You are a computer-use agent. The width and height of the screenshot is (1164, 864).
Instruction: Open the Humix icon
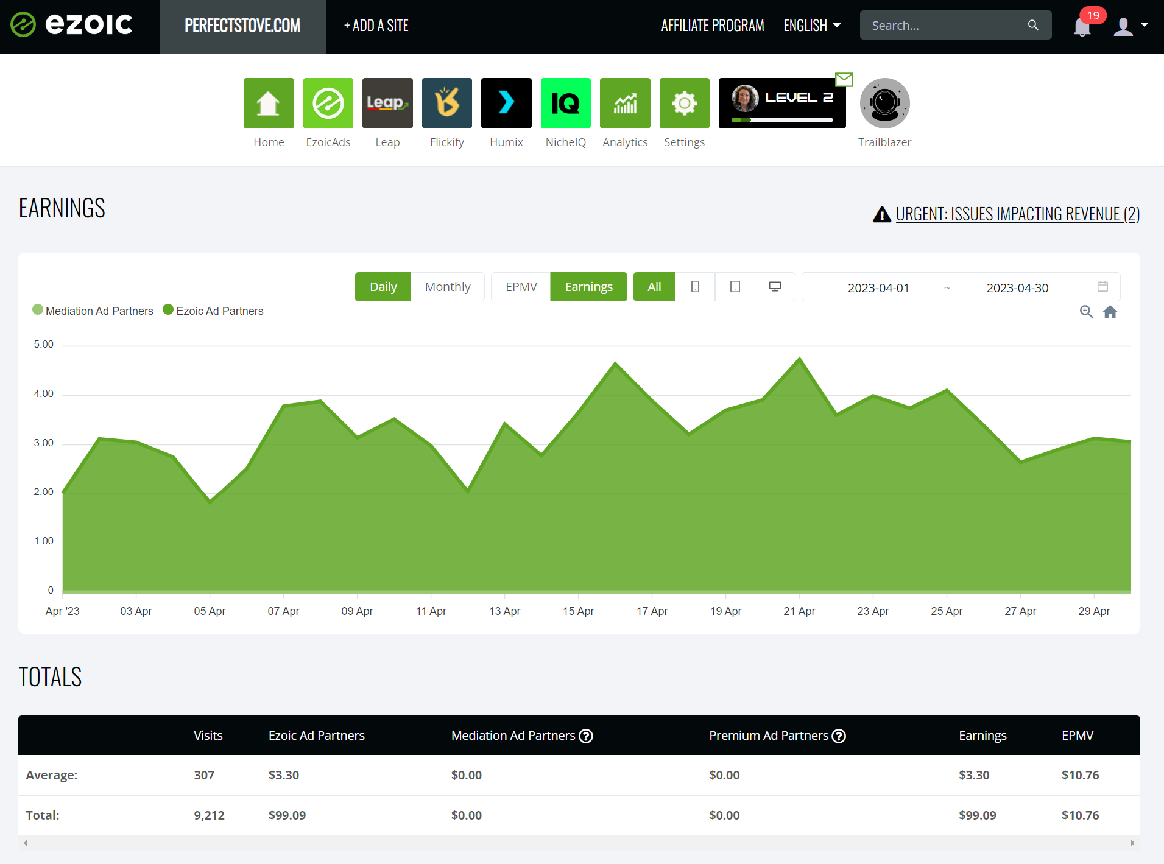coord(506,103)
